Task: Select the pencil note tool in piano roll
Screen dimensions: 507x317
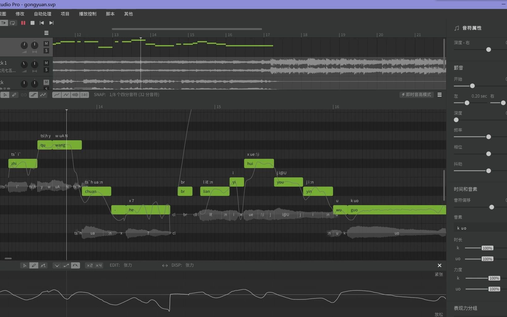Action: click(x=14, y=95)
